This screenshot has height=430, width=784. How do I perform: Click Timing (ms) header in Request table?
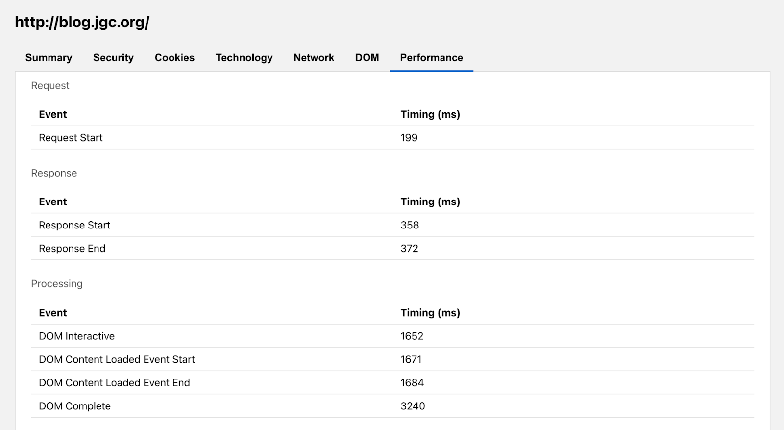pos(430,114)
